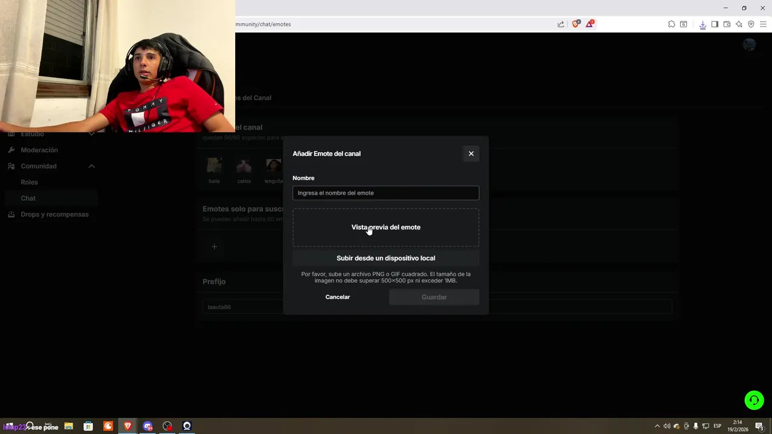Click the Brave browser taskbar icon
The image size is (772, 434).
click(128, 426)
